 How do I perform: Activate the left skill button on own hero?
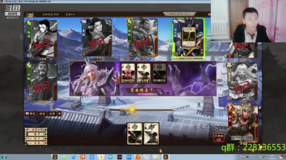click(237, 138)
